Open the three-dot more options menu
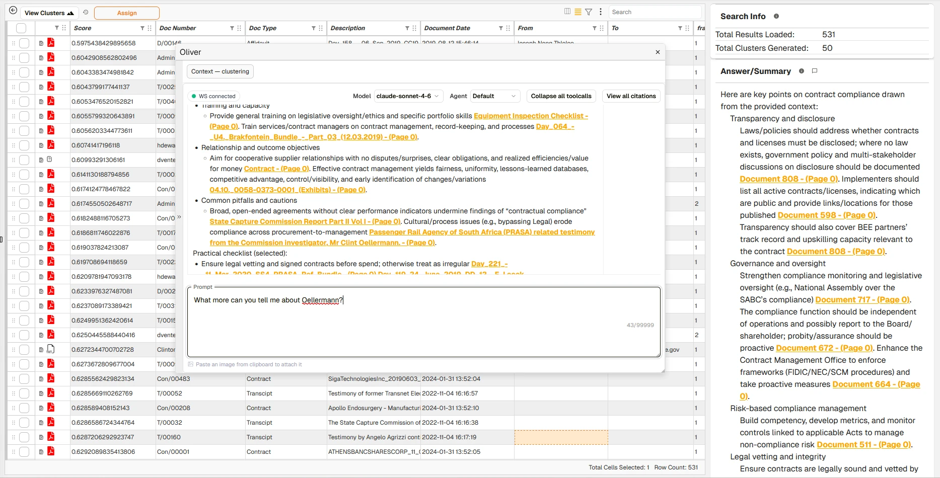This screenshot has height=478, width=940. click(x=600, y=12)
